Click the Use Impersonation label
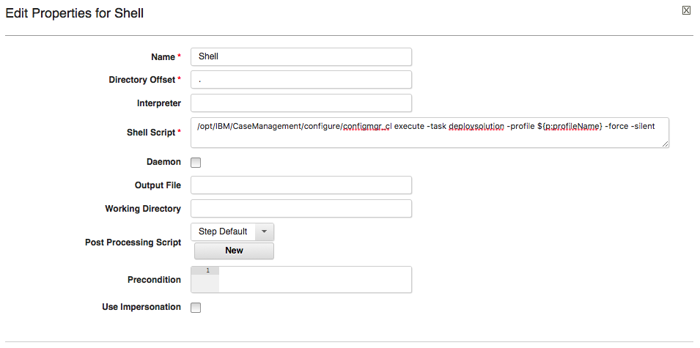Viewport: 700px width, 348px height. pyautogui.click(x=141, y=307)
